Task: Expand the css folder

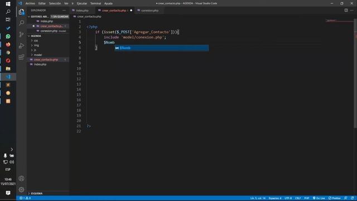Action: click(36, 41)
